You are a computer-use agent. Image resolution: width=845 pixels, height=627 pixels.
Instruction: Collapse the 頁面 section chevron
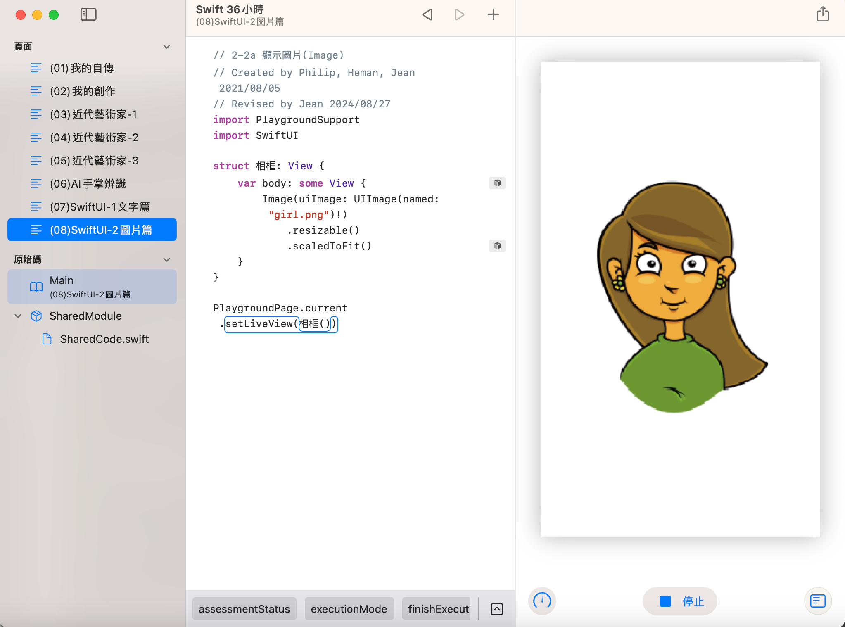[167, 47]
